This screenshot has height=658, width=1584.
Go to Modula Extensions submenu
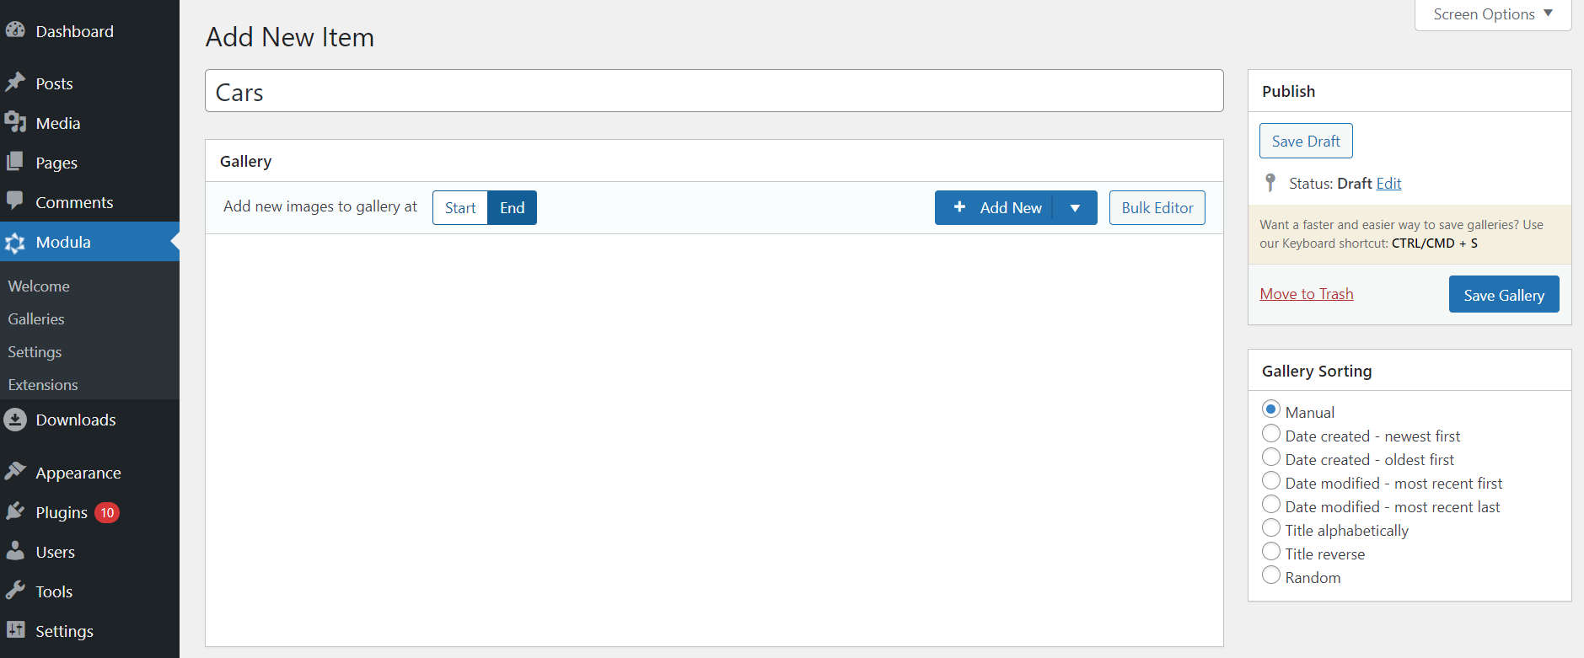coord(43,385)
